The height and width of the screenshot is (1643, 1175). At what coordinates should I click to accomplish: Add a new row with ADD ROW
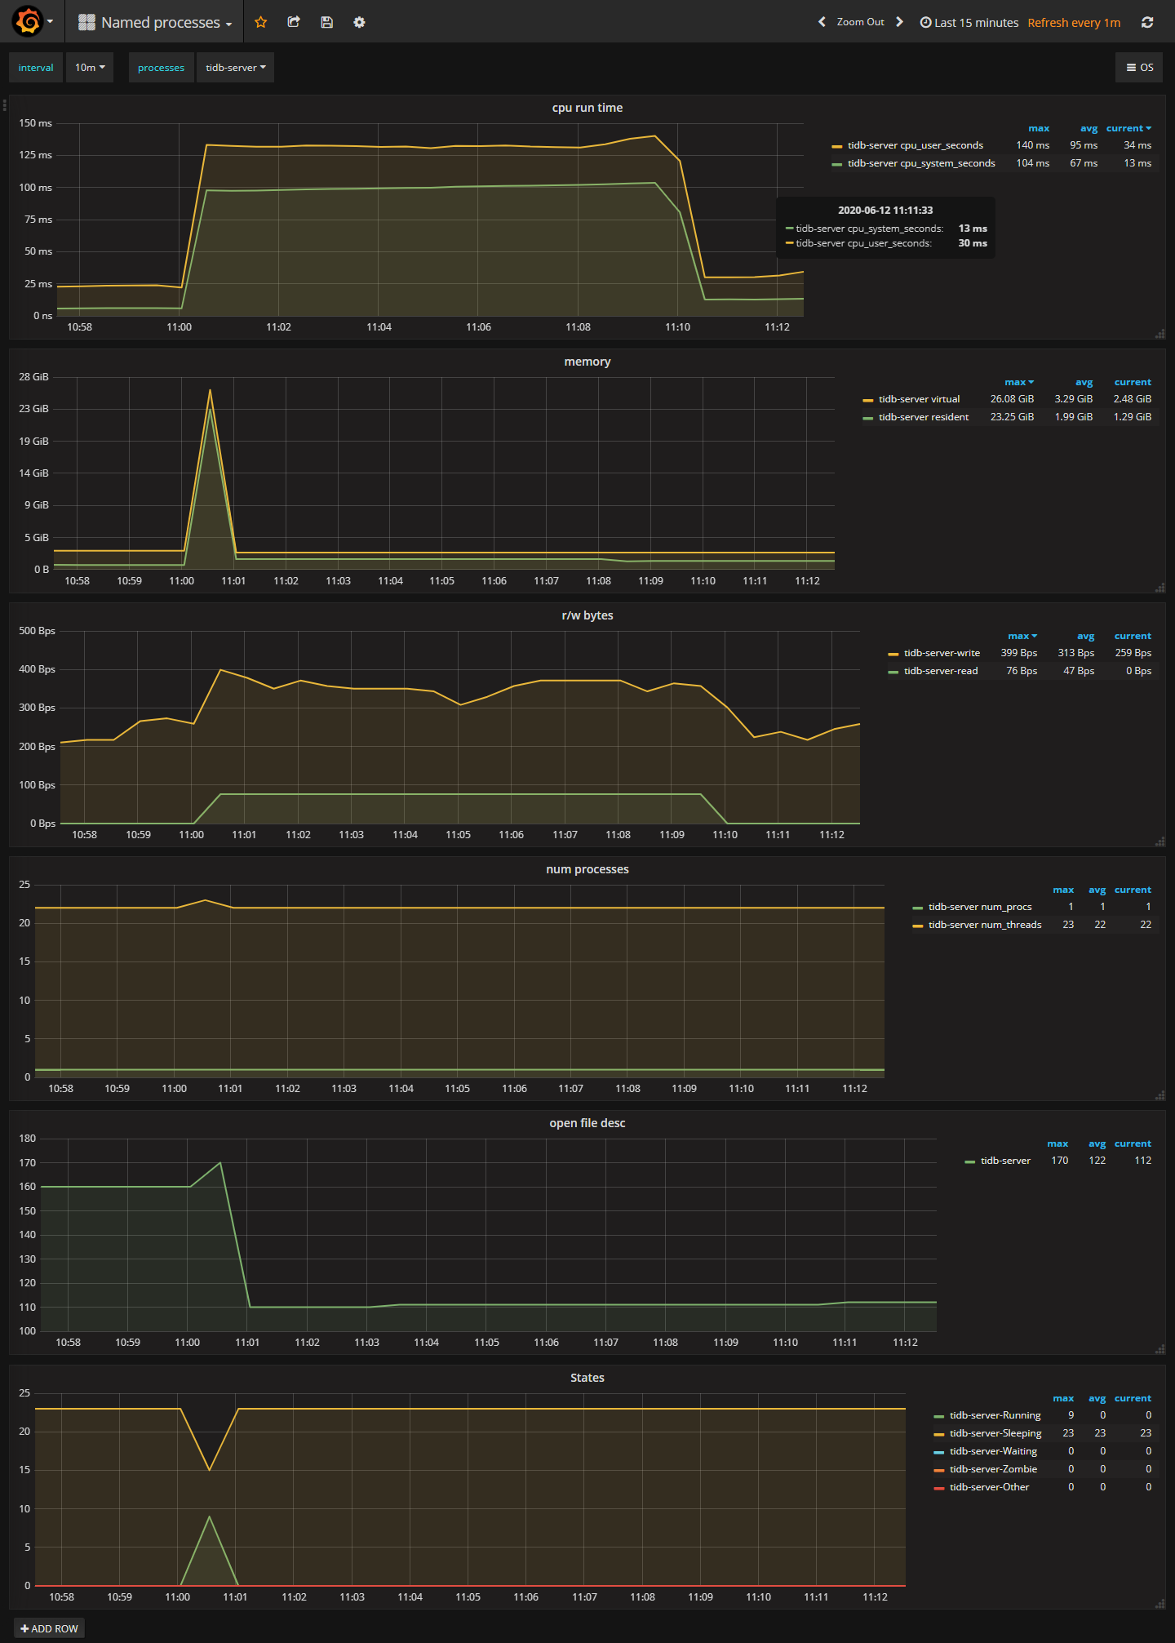point(49,1628)
